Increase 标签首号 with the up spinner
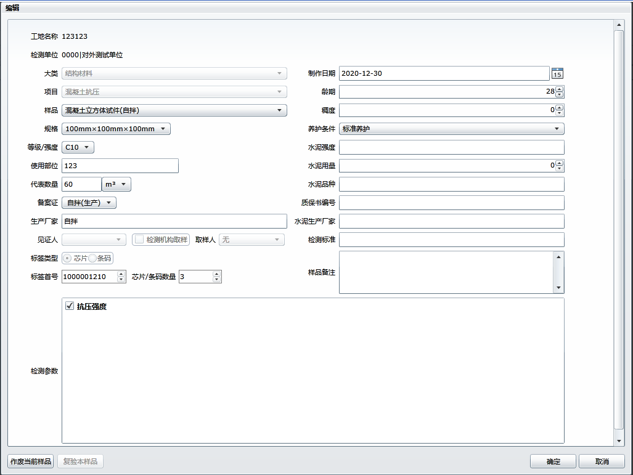The image size is (633, 475). tap(121, 274)
